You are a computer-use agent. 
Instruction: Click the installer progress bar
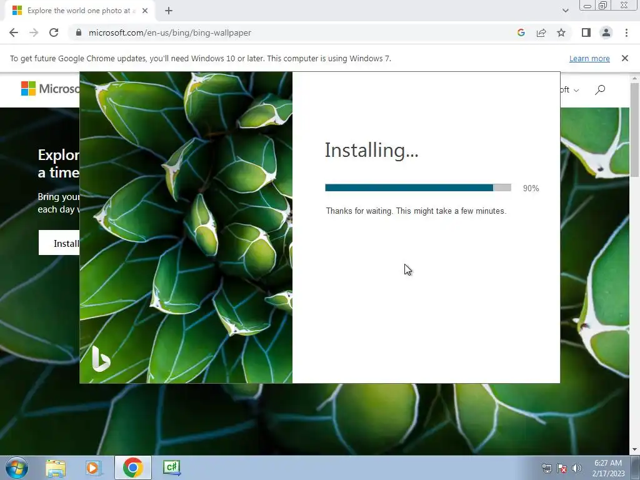pyautogui.click(x=418, y=187)
